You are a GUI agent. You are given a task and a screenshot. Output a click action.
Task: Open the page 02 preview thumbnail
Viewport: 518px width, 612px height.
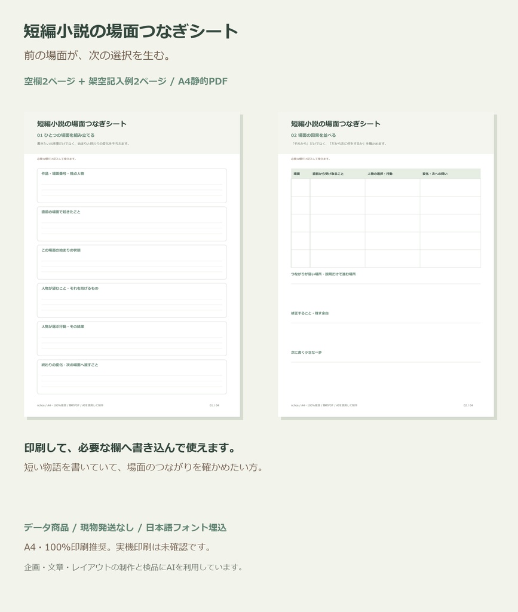point(386,265)
